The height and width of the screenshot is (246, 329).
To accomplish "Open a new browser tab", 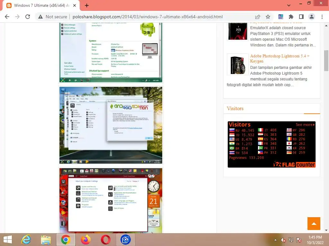I will pos(87,5).
